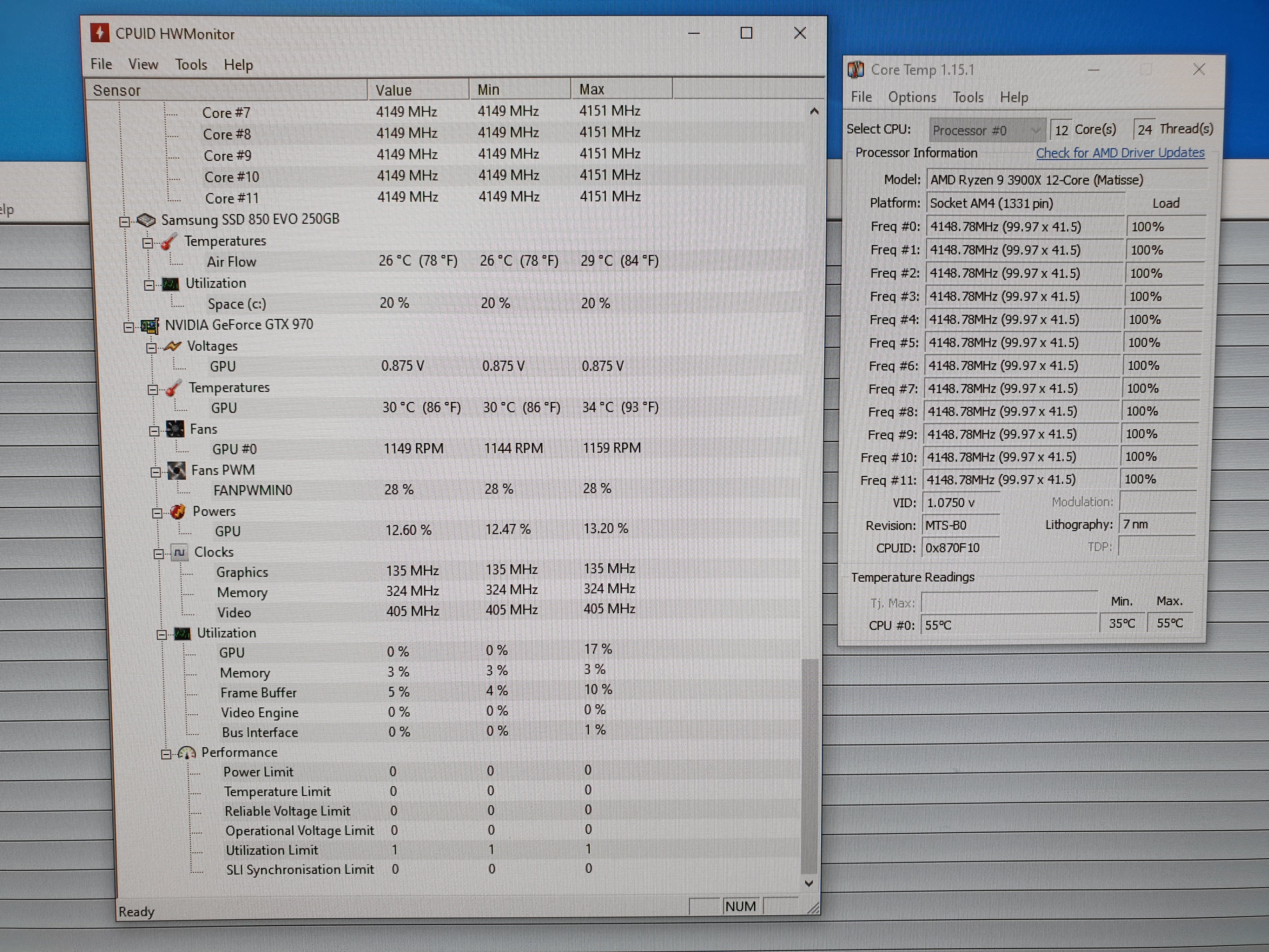Open HWMonitor Tools menu
Image resolution: width=1269 pixels, height=952 pixels.
191,64
